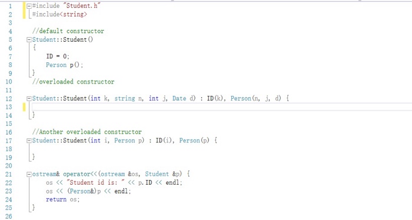Click "ID(k)" initializer on line 12
This screenshot has height=220, width=412.
pyautogui.click(x=215, y=98)
